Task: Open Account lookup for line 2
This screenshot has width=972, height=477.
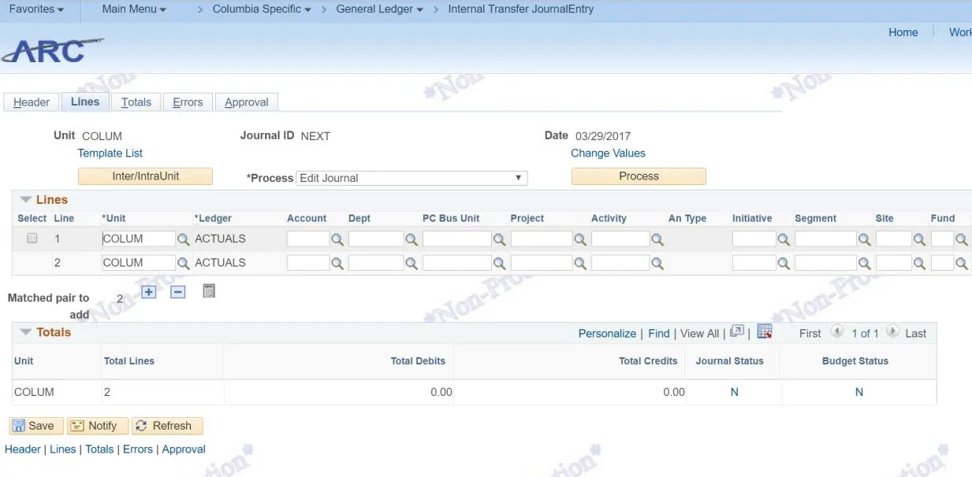Action: [337, 264]
